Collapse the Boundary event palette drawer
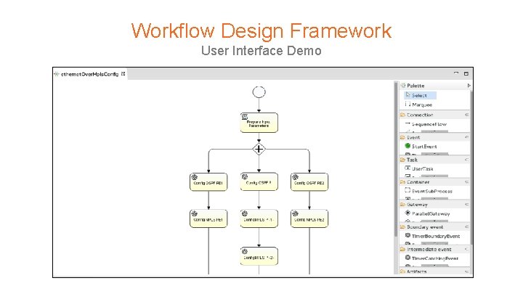The height and width of the screenshot is (294, 523). [467, 226]
